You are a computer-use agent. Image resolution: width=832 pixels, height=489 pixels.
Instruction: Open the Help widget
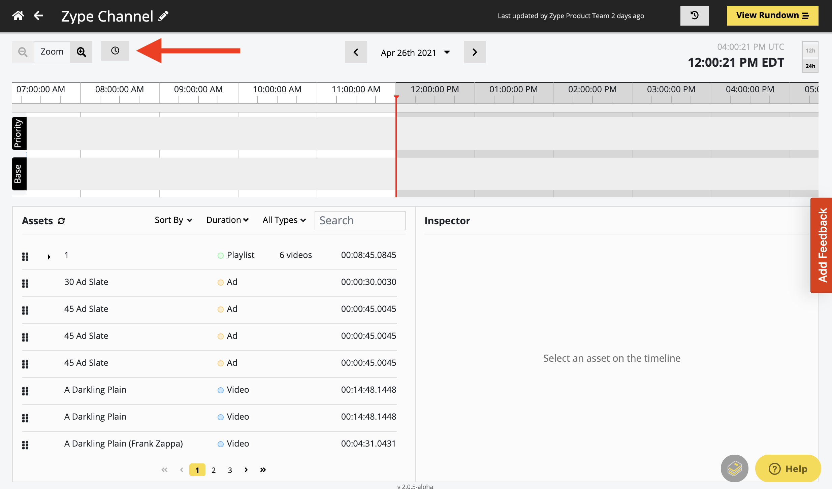788,468
